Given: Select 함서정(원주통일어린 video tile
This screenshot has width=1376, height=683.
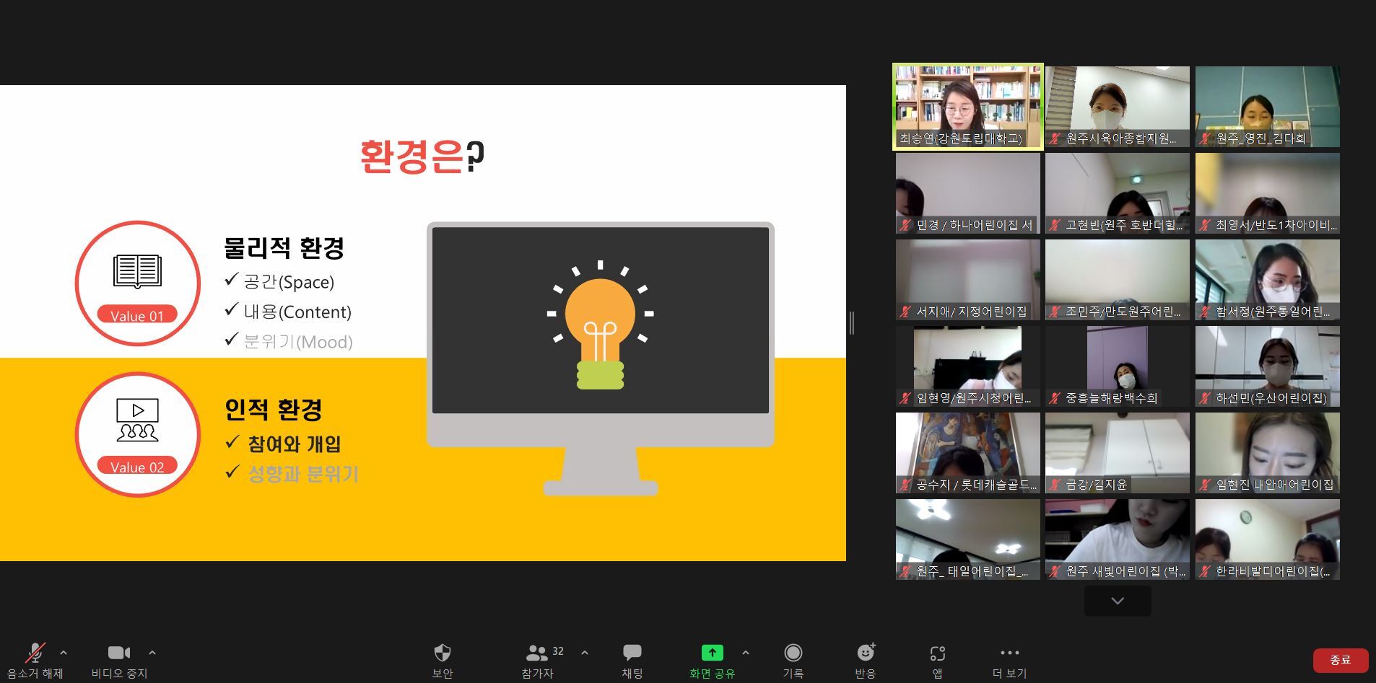Looking at the screenshot, I should (x=1268, y=280).
